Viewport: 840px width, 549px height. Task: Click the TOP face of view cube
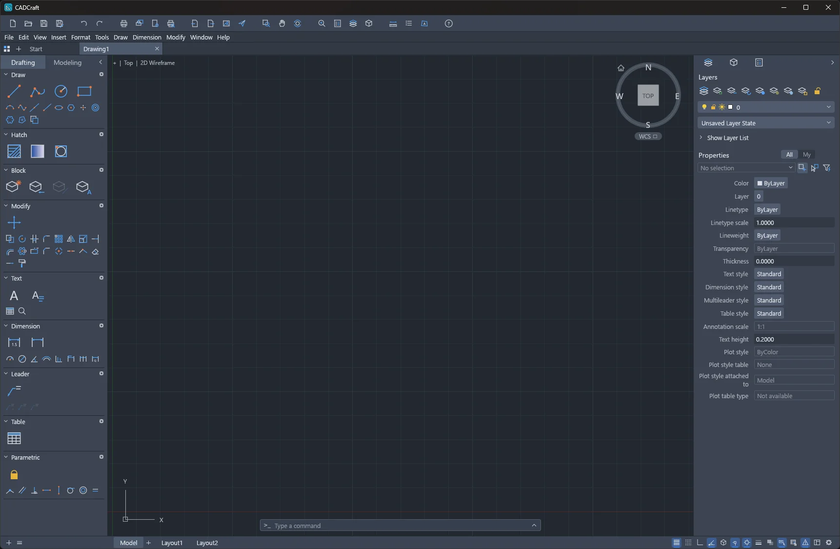click(648, 96)
